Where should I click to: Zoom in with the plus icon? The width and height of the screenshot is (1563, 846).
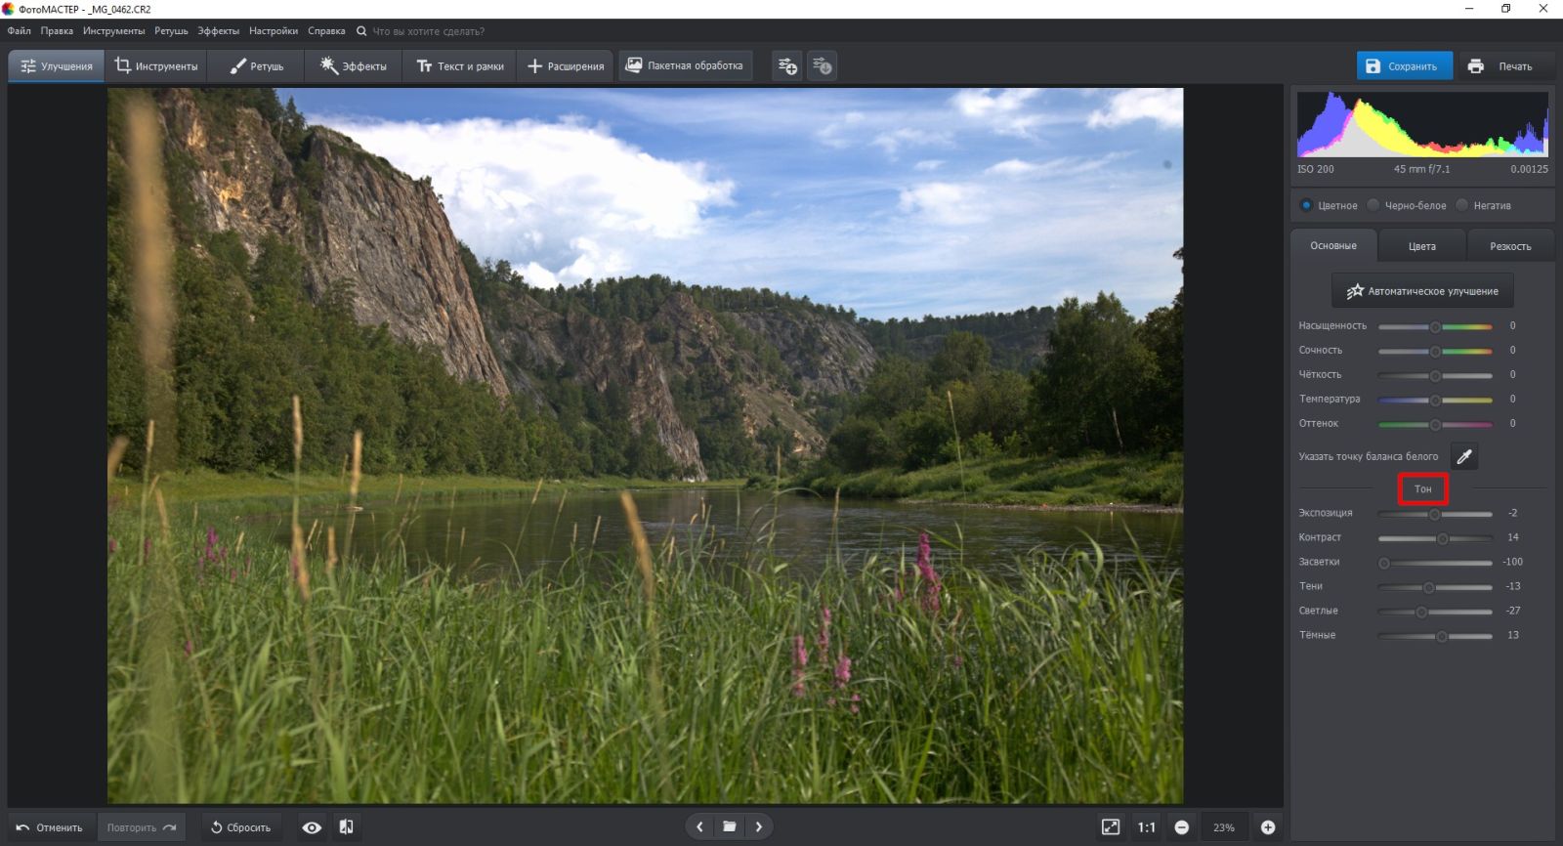[x=1268, y=827]
